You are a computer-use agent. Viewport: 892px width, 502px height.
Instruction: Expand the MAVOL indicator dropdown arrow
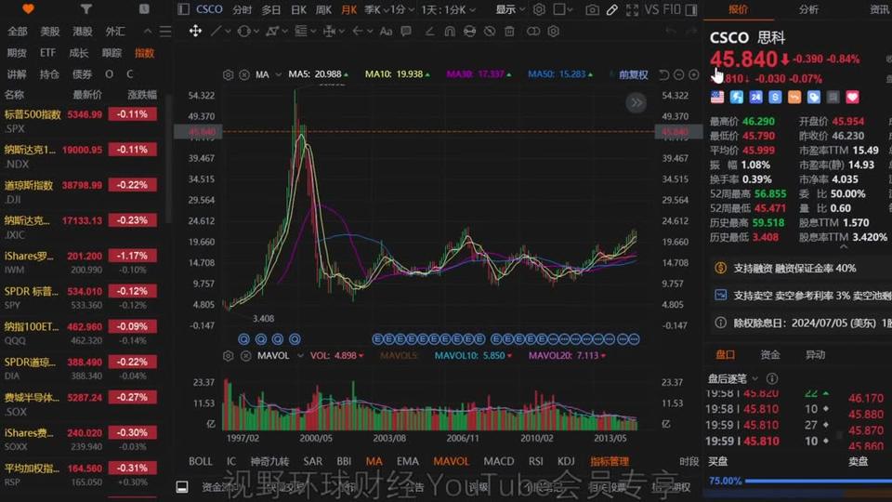[x=300, y=356]
